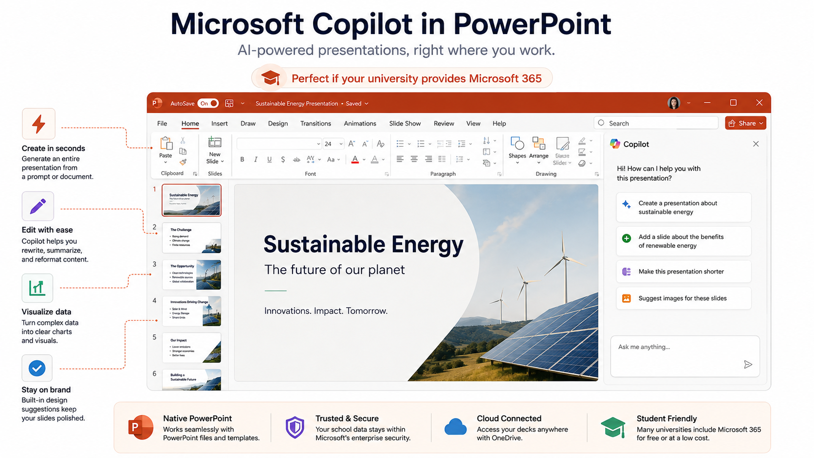The height and width of the screenshot is (458, 814).
Task: Click the Share button
Action: [x=745, y=123]
